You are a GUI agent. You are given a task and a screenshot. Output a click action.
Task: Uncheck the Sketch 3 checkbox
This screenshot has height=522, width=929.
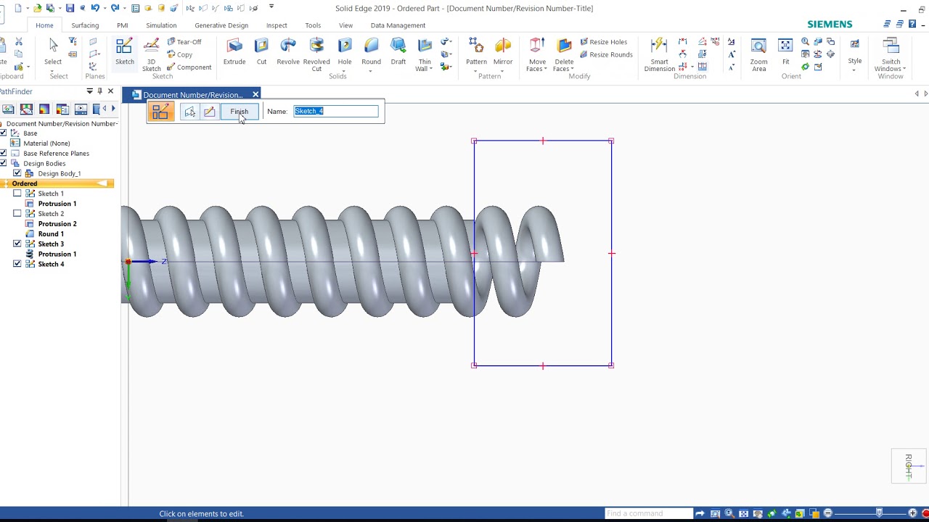17,244
